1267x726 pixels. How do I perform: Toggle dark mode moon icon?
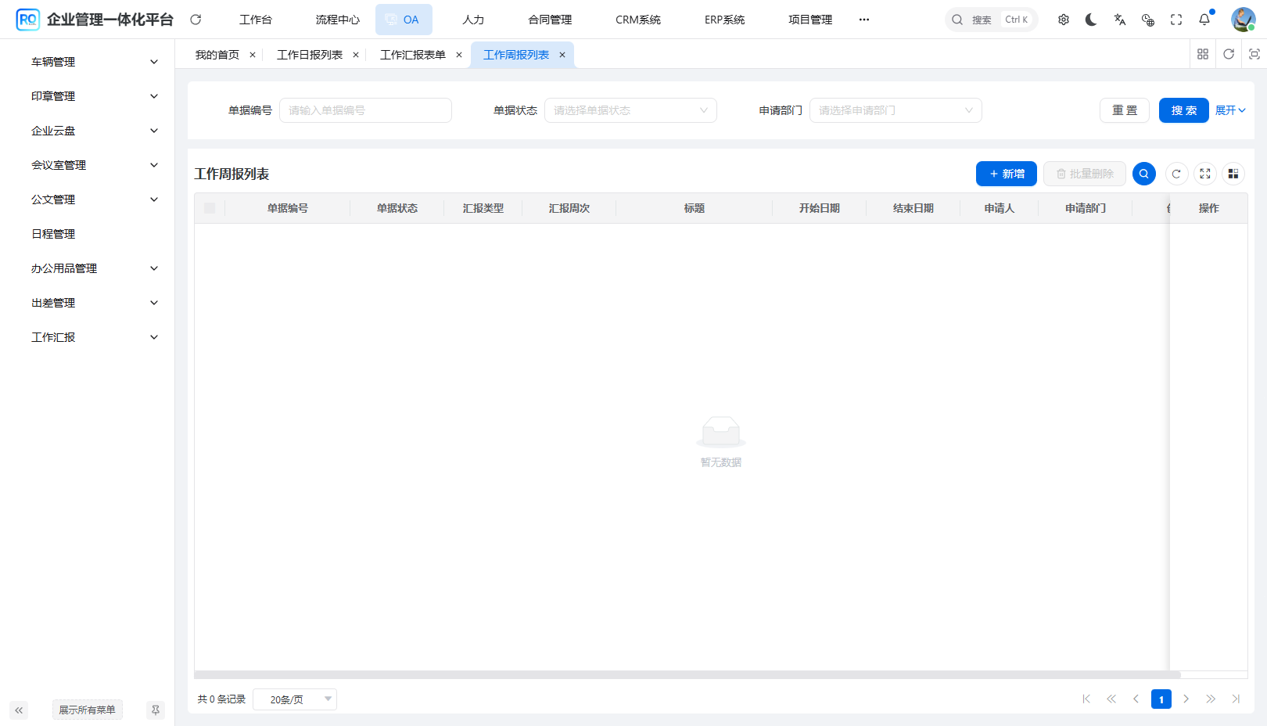1091,20
